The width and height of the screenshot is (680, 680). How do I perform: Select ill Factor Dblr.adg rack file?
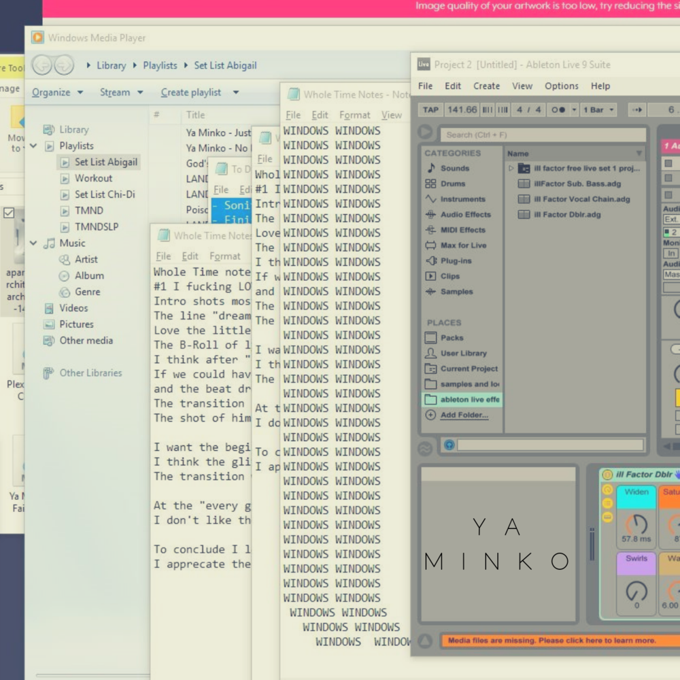pos(560,215)
